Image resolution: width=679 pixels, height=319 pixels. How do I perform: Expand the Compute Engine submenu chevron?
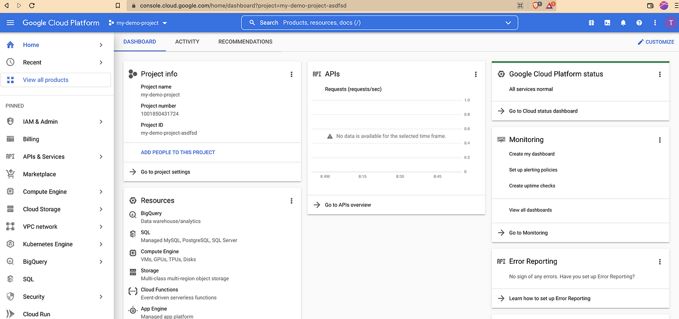pos(101,191)
